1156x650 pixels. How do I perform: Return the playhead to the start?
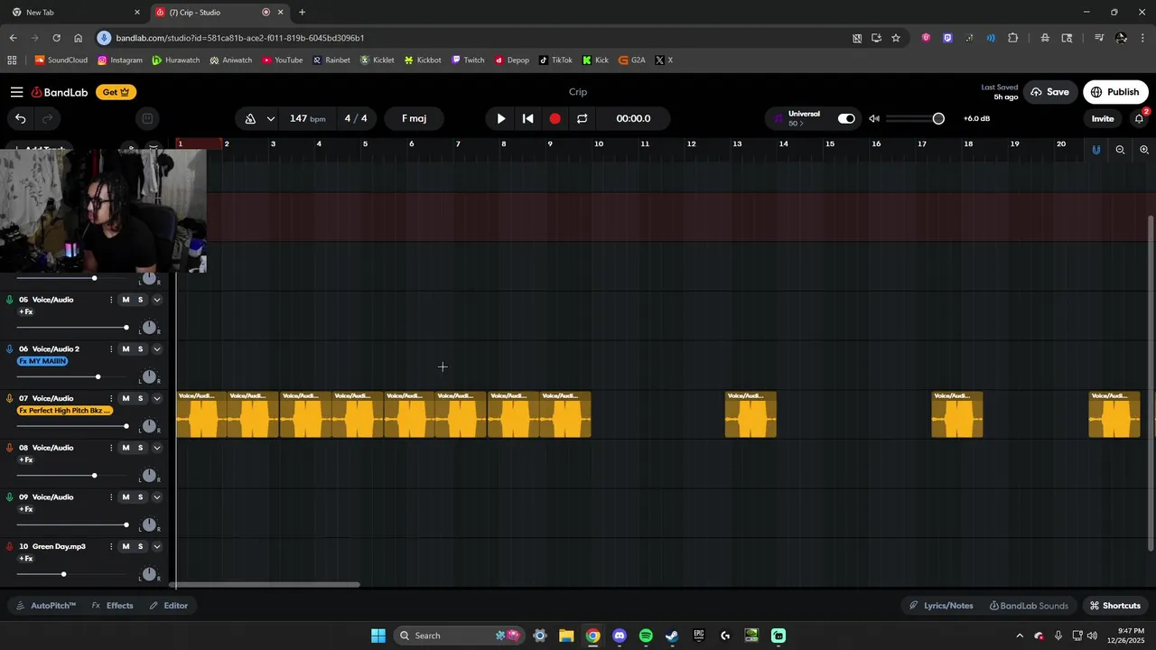pos(528,118)
